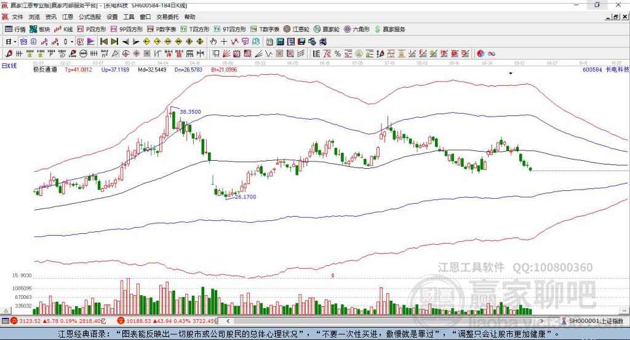Screen dimensions: 630x340
Task: Click the Tp=41.0812 value label
Action: (x=78, y=70)
